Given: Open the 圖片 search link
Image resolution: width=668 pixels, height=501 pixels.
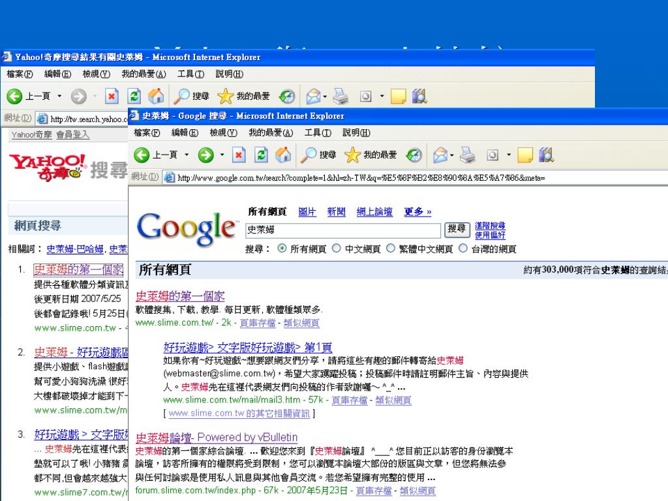Looking at the screenshot, I should pyautogui.click(x=307, y=212).
